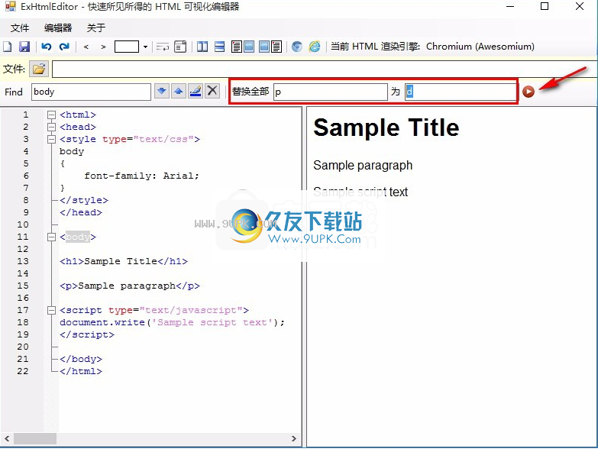
Task: Click the Find text field containing body
Action: pyautogui.click(x=91, y=92)
